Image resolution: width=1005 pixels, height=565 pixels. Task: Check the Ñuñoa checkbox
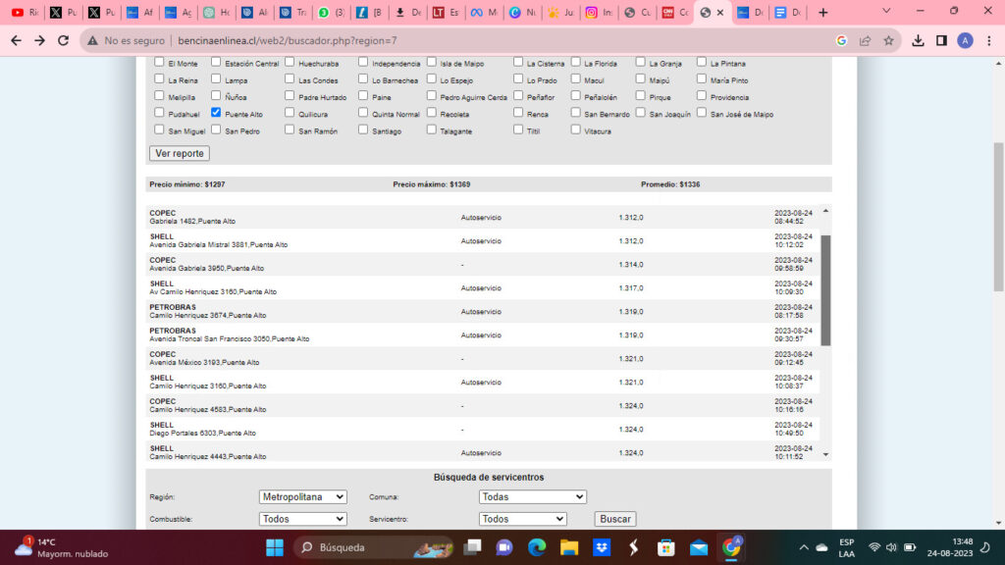[216, 96]
